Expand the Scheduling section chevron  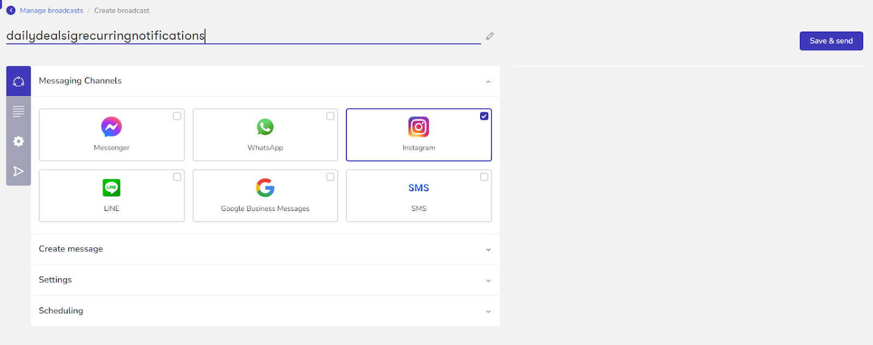click(x=488, y=312)
